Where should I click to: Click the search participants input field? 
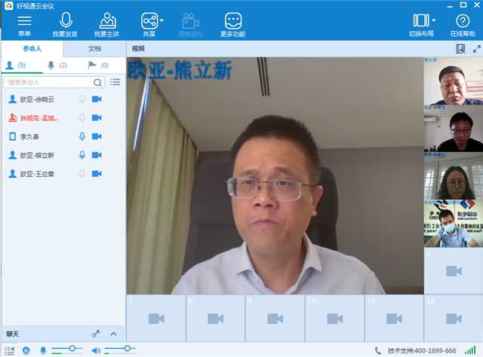point(53,82)
